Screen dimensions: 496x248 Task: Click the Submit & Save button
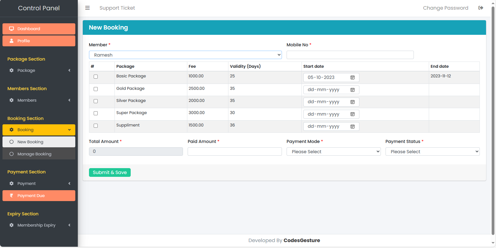pos(110,172)
